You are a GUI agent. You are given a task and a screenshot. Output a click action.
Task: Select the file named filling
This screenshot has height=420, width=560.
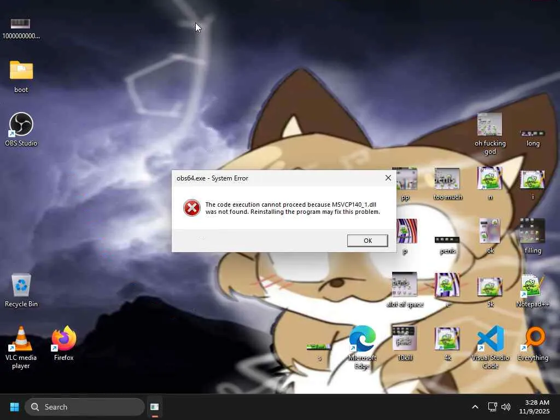[x=533, y=236]
